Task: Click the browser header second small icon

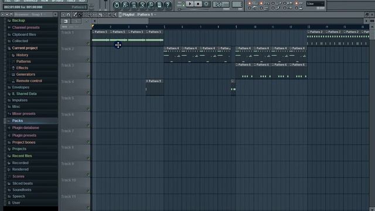Action: [7, 15]
